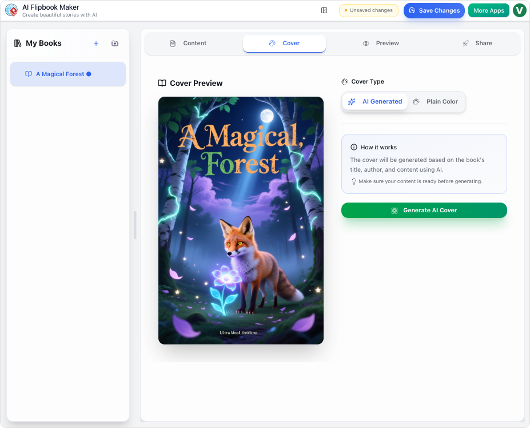This screenshot has height=428, width=530.
Task: Open the More Apps menu
Action: 488,10
